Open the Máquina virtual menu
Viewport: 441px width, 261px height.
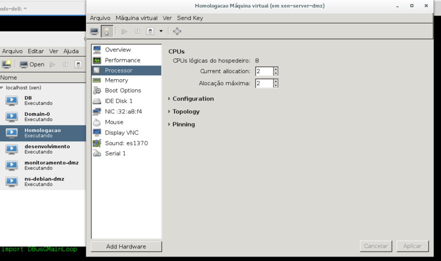(136, 18)
